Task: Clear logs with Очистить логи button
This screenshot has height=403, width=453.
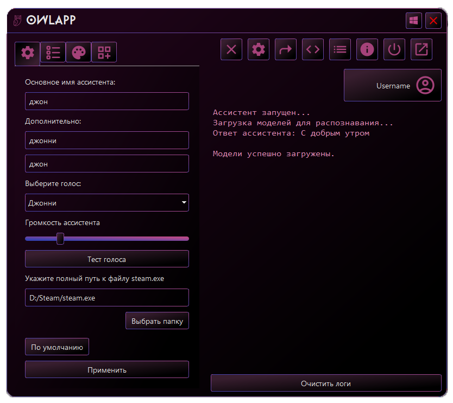Action: 326,383
